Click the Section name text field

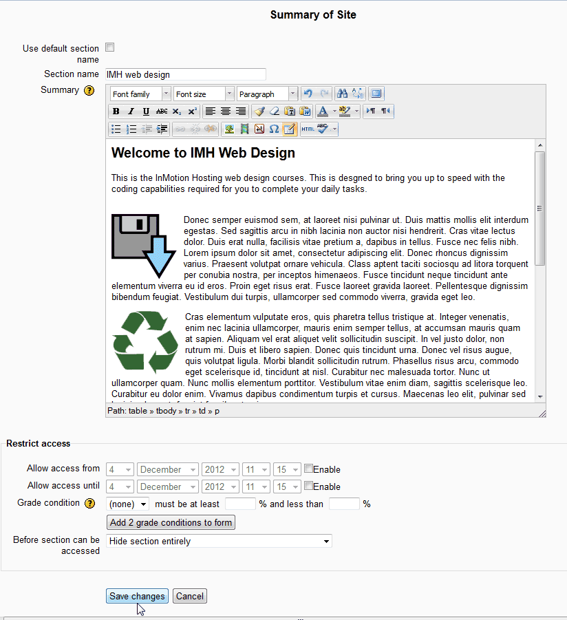(x=185, y=74)
